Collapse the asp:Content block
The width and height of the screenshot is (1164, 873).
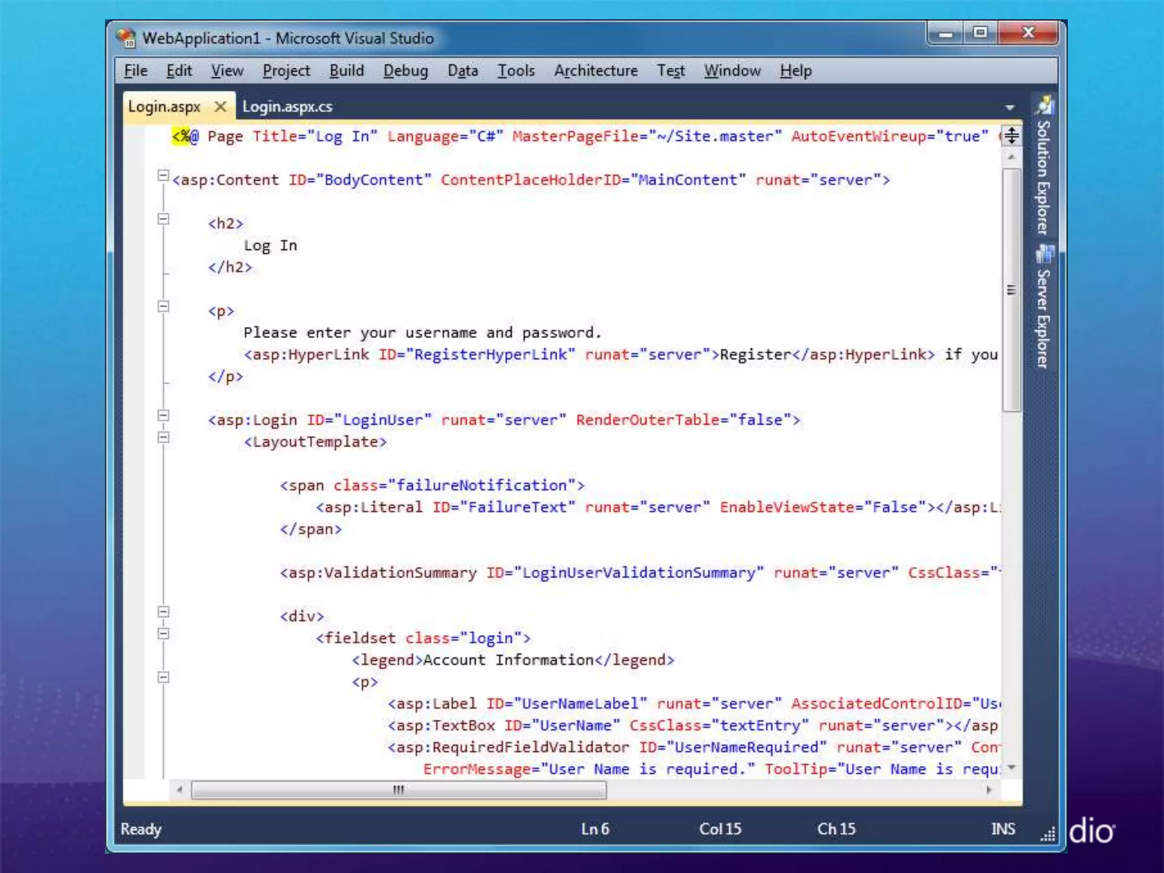[x=163, y=176]
